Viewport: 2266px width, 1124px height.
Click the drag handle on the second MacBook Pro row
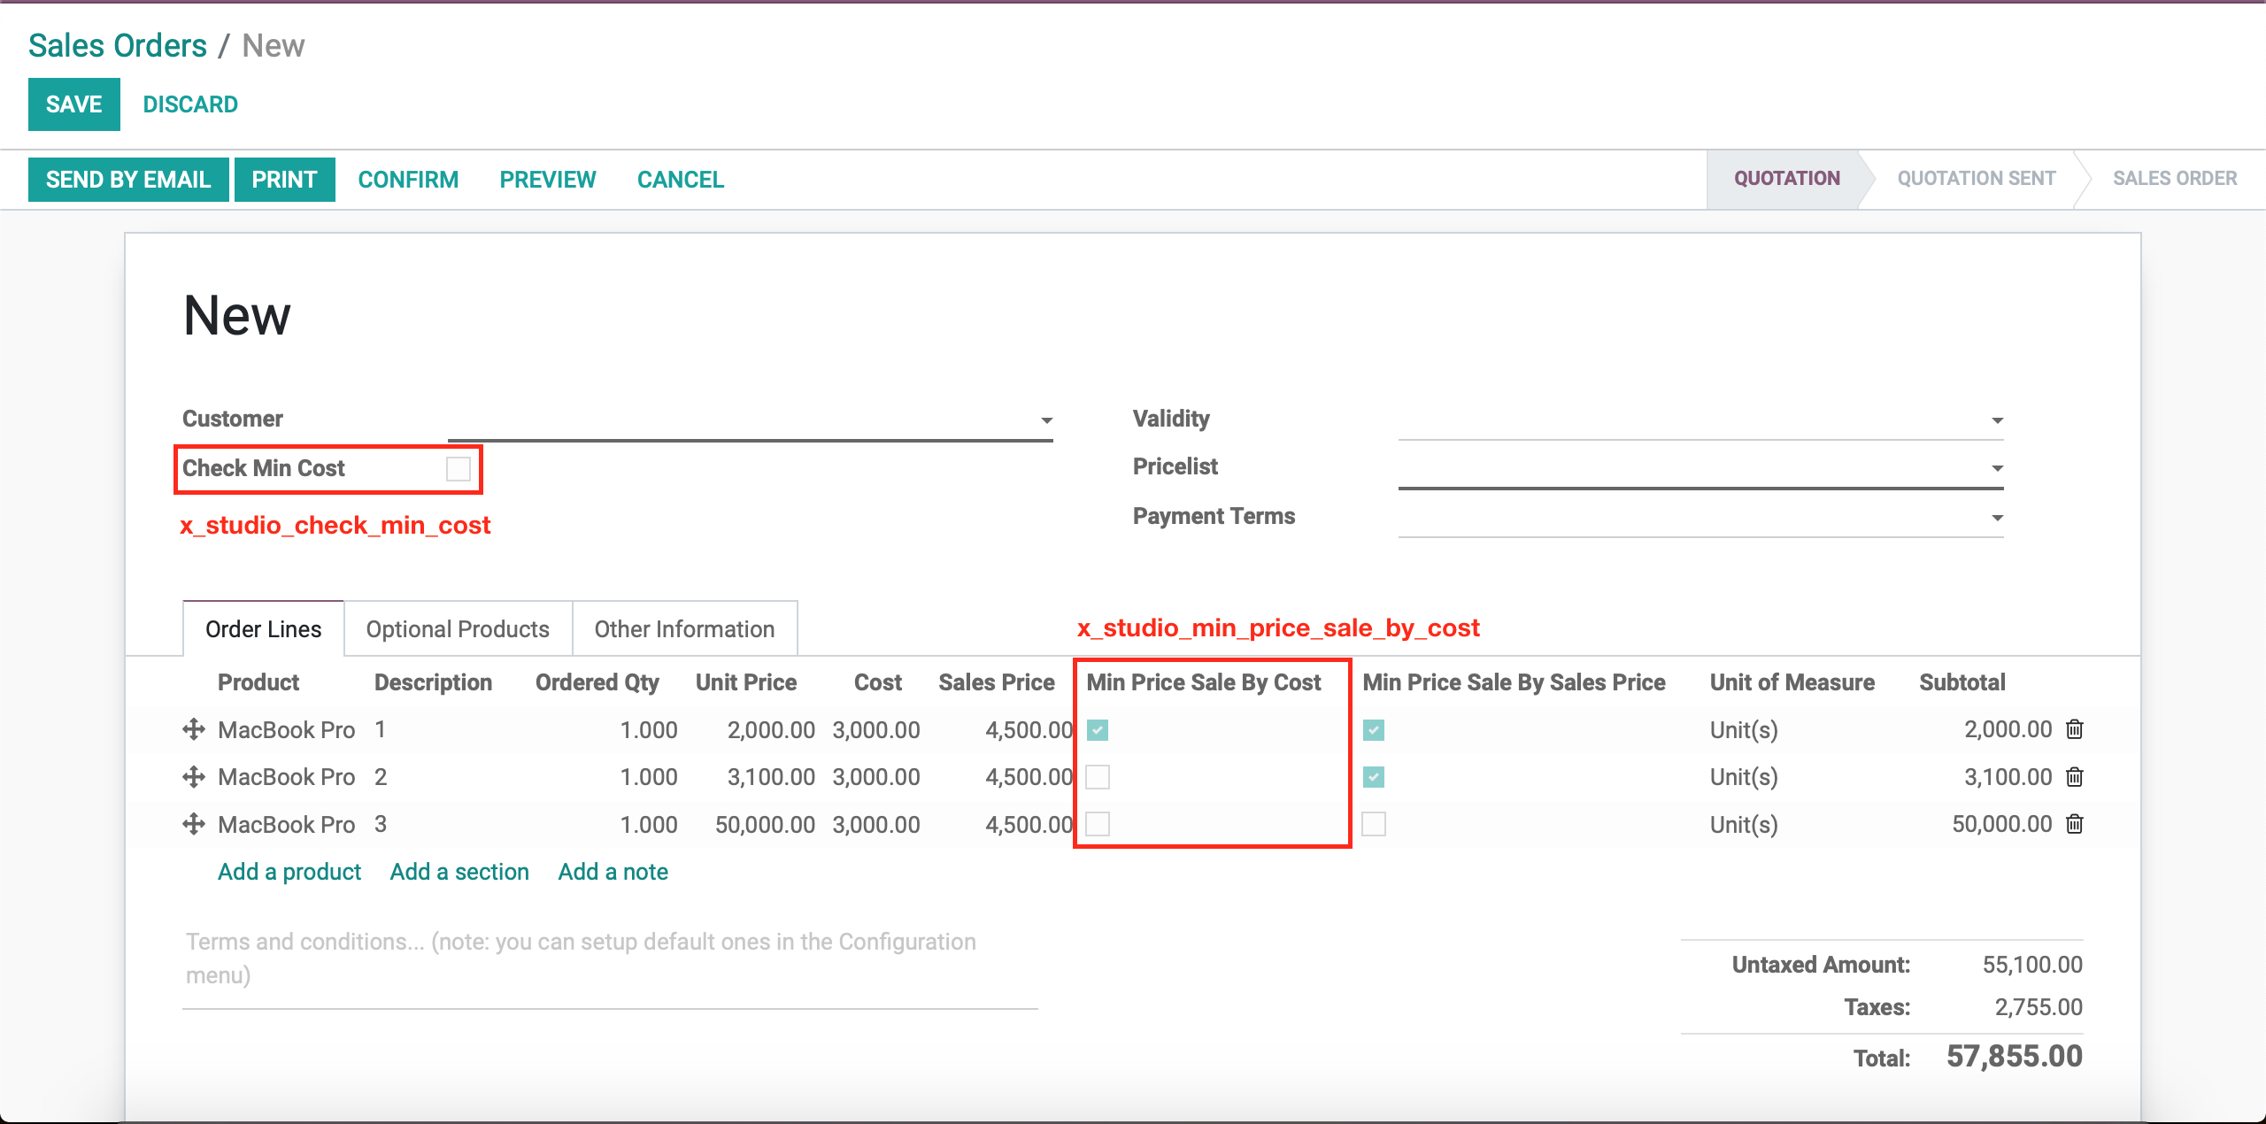point(193,777)
